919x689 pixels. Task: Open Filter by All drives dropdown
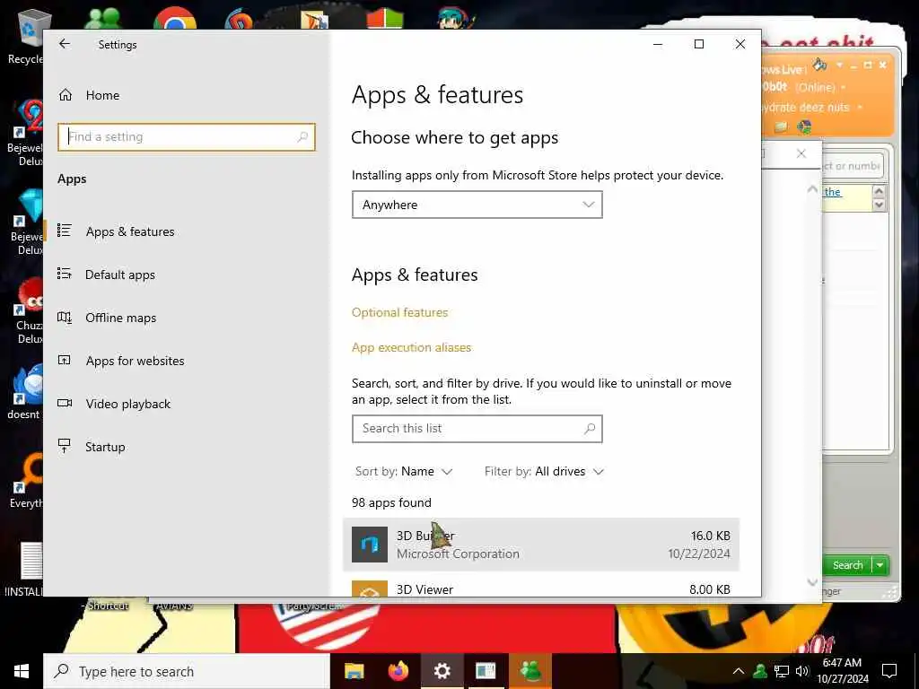pos(544,471)
